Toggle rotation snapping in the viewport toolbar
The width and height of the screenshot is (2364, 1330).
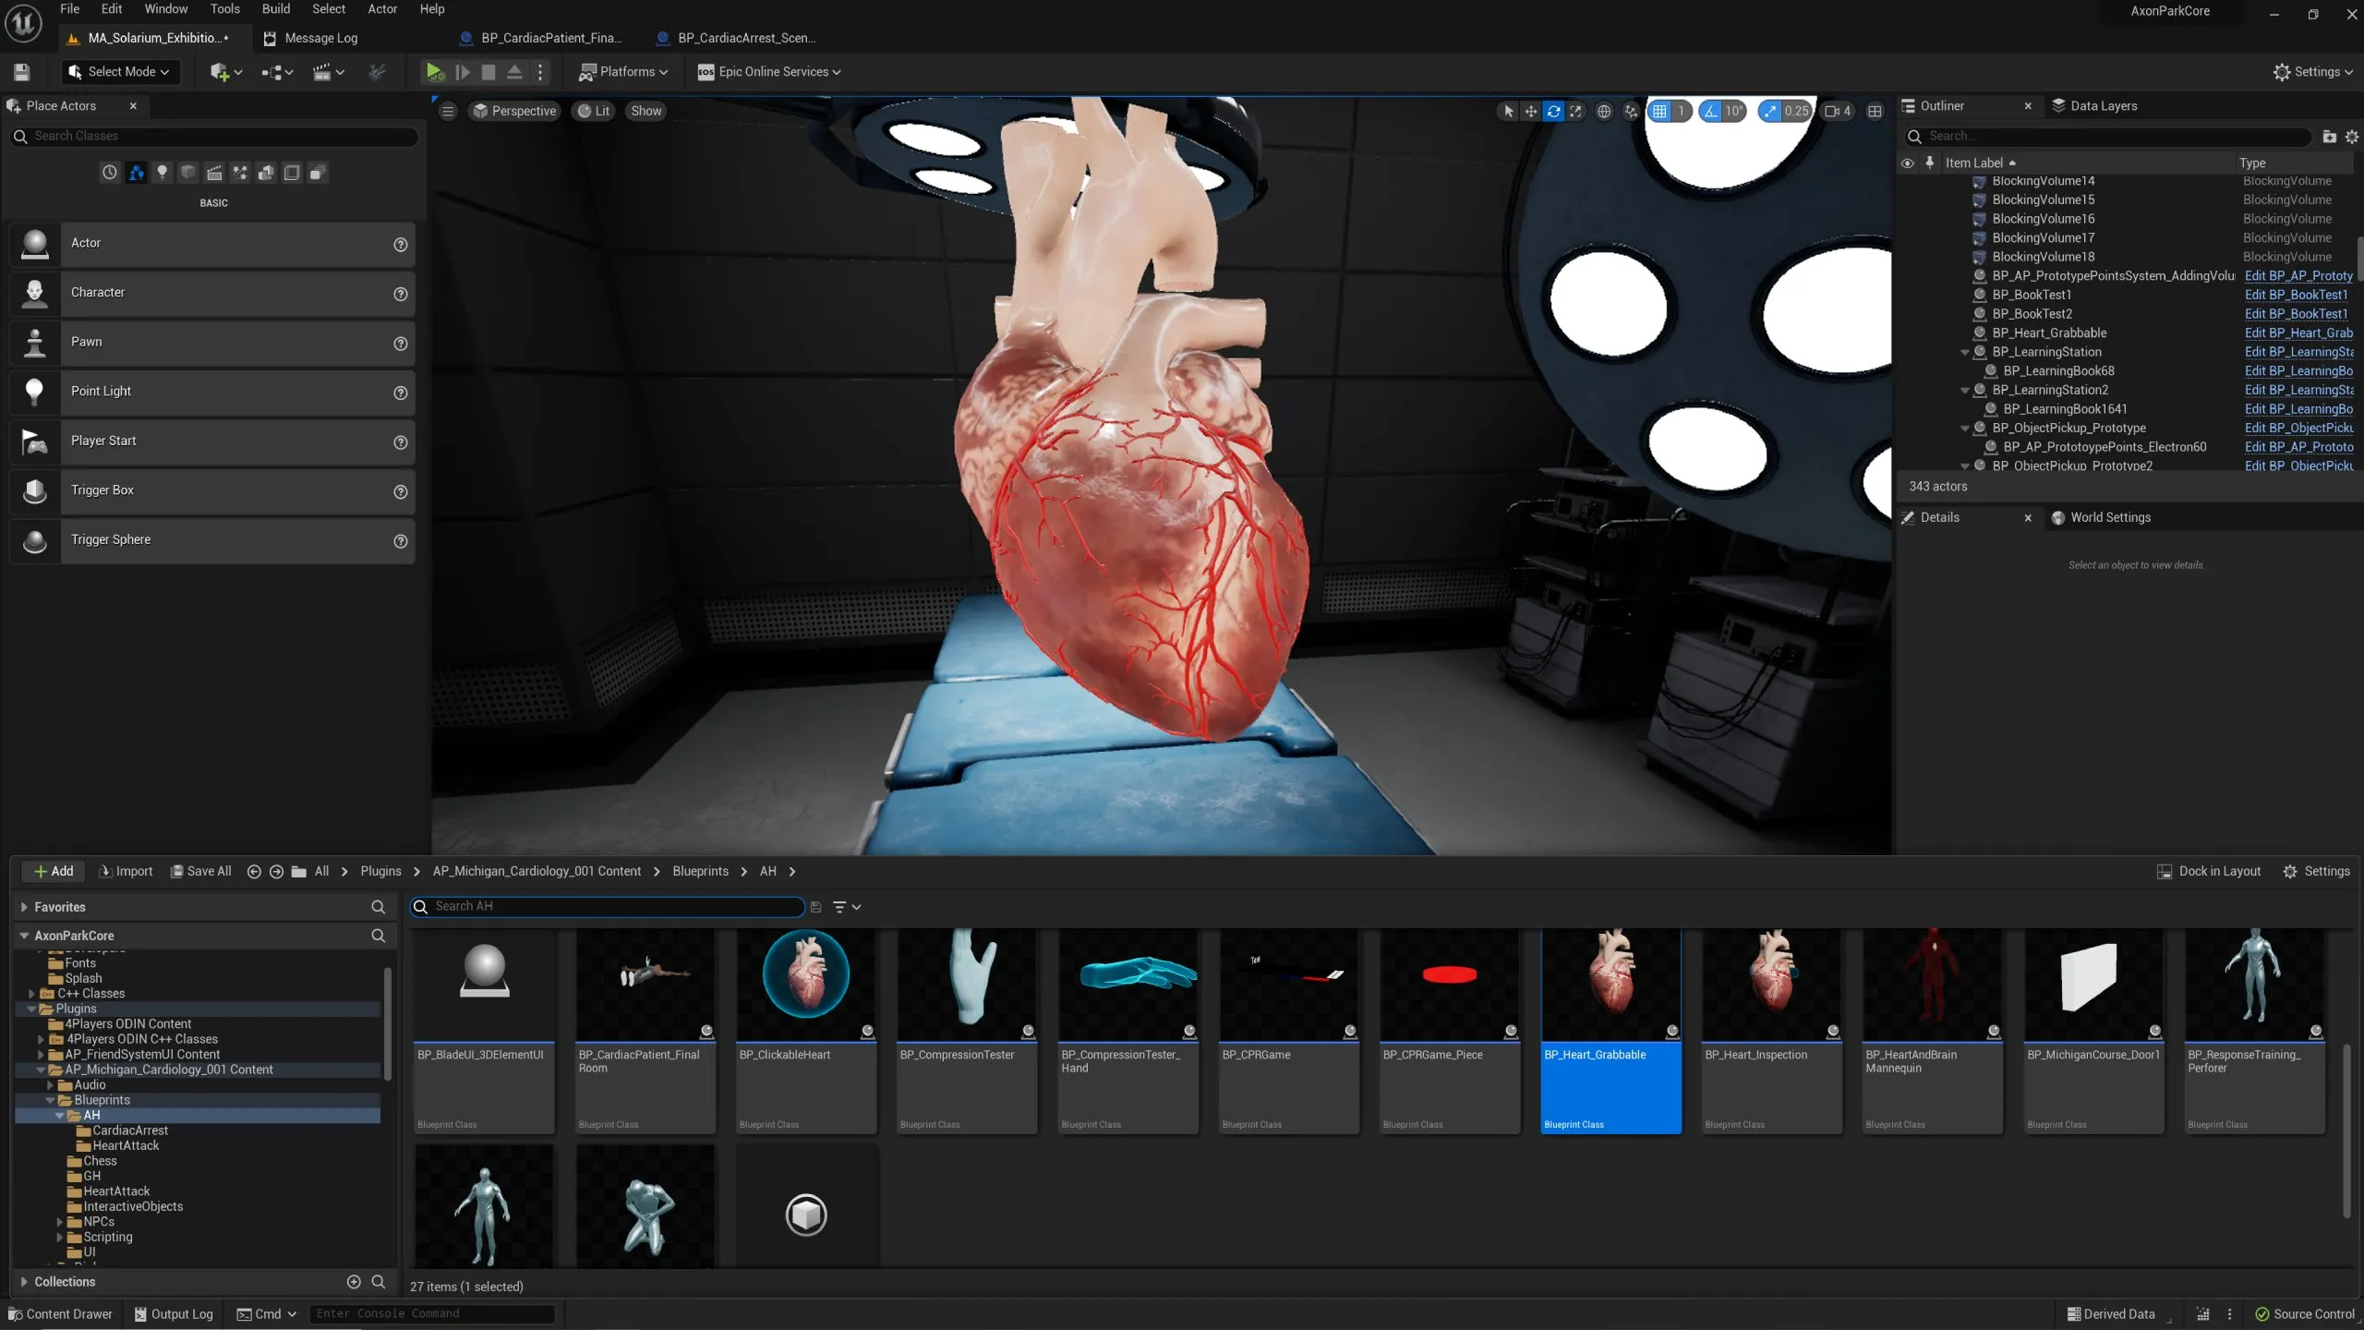tap(1711, 111)
